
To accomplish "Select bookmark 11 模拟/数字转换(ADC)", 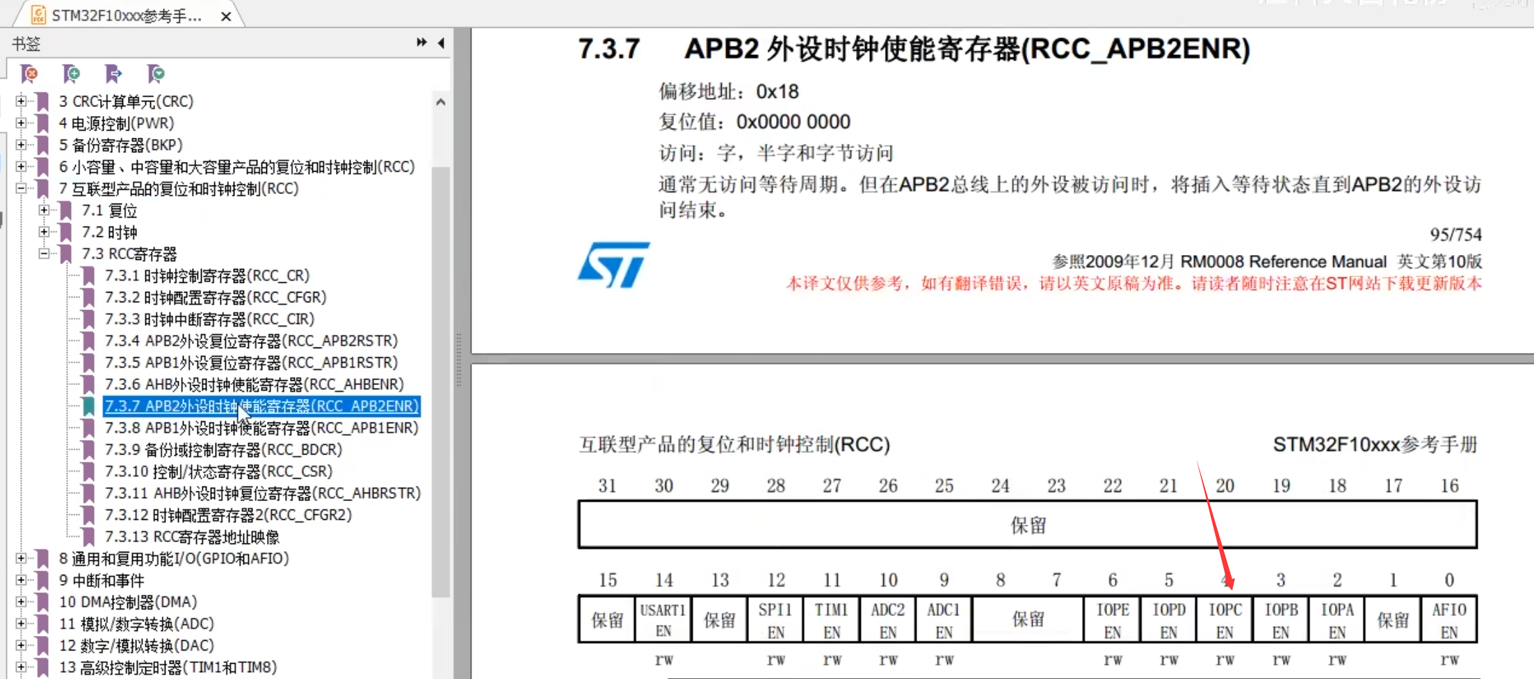I will click(147, 623).
